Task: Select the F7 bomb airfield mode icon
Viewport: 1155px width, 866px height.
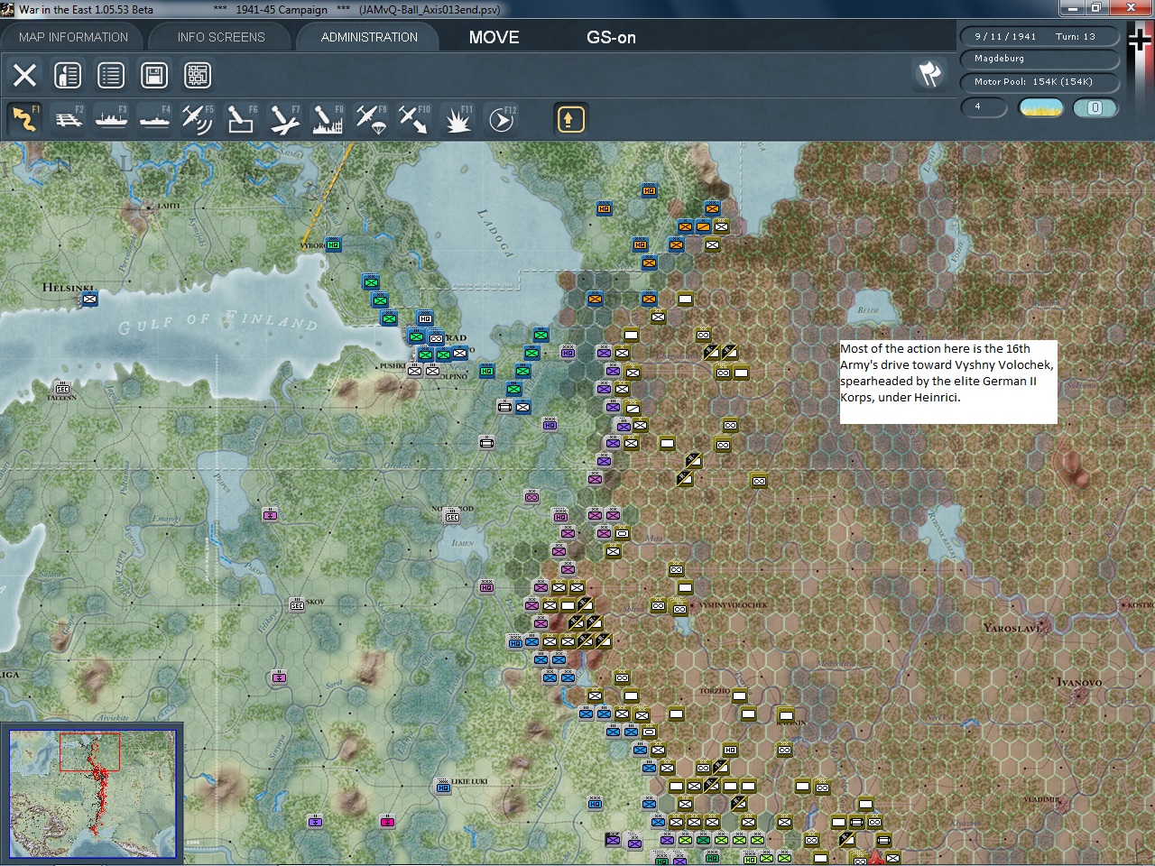Action: point(284,119)
